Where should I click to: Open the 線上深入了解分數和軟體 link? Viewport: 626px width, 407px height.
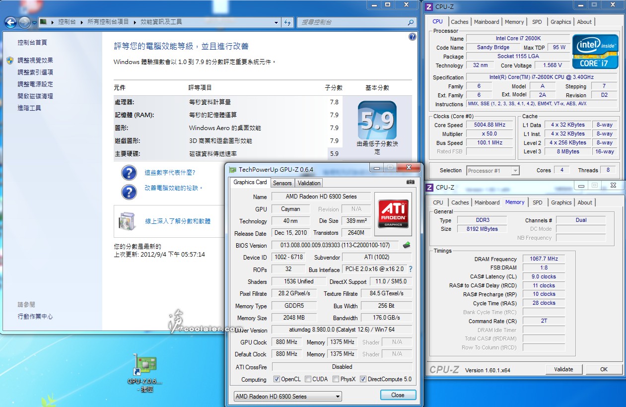pyautogui.click(x=177, y=221)
